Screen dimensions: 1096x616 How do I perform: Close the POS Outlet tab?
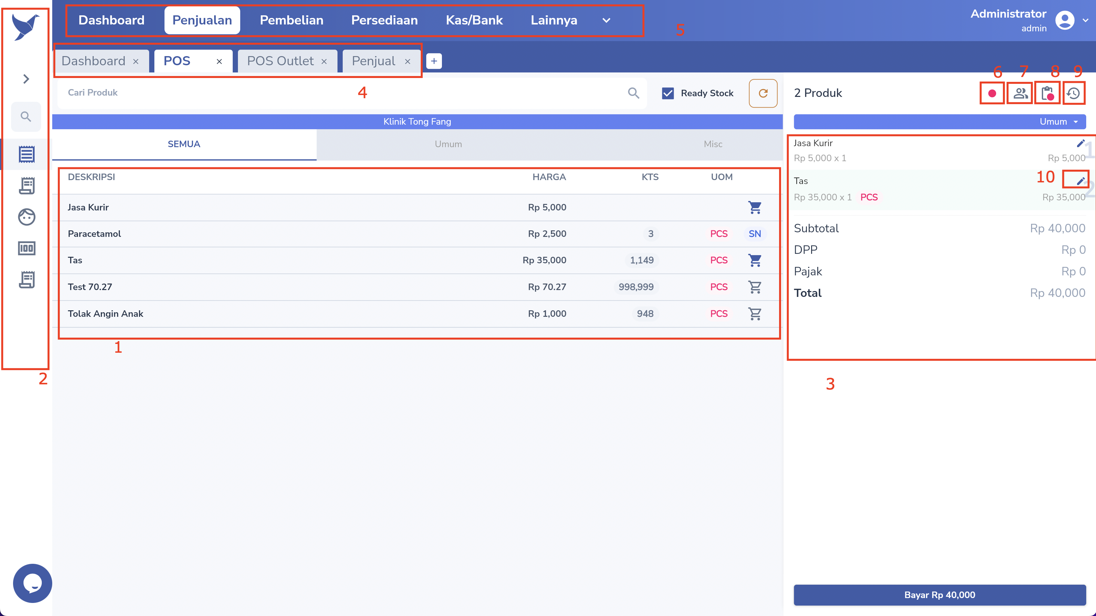pos(324,61)
